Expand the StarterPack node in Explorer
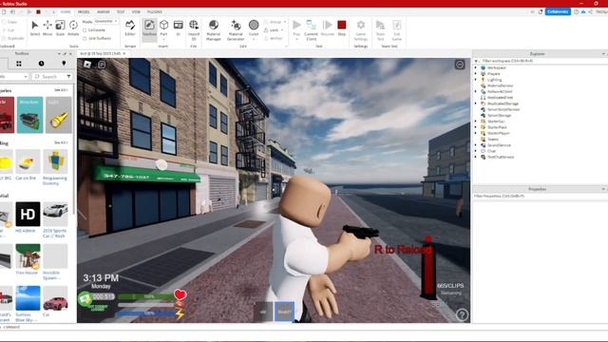 (476, 127)
